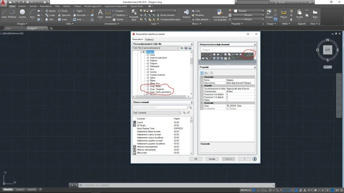
Task: Select Snap, Tangente in the tree
Action: click(x=157, y=89)
